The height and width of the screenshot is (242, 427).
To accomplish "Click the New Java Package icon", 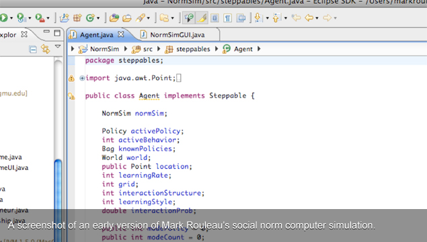I will click(77, 18).
